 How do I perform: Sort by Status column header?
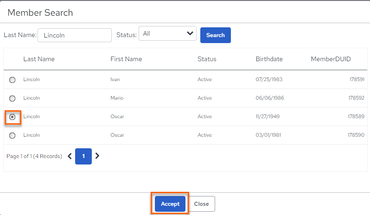pos(207,59)
